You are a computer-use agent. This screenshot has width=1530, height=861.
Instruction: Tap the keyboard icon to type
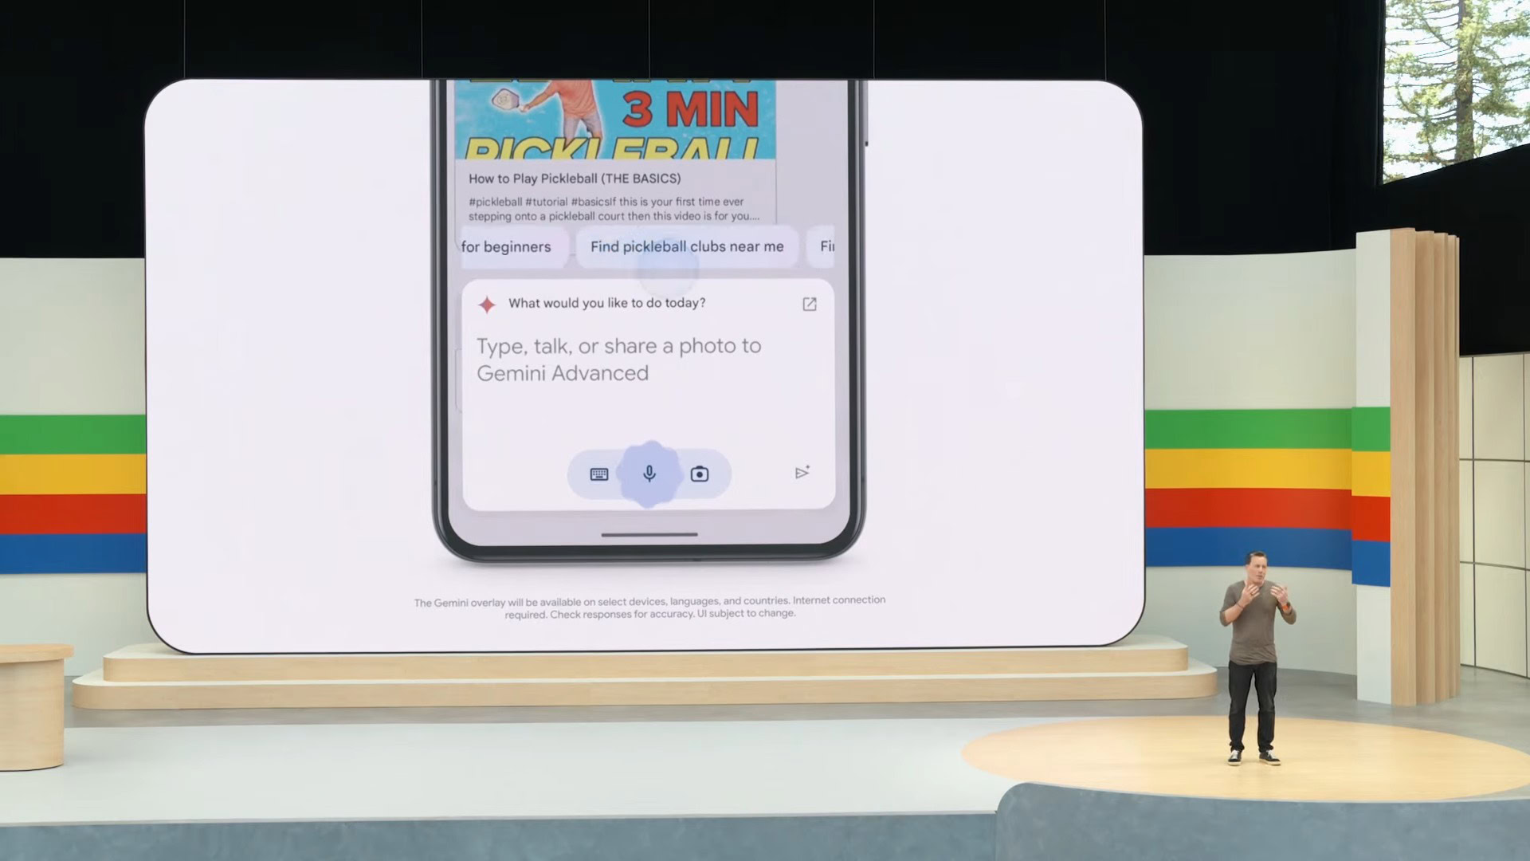click(x=599, y=474)
